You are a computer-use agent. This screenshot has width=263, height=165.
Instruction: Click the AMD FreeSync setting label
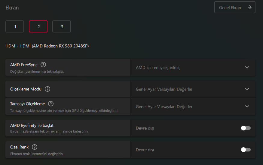(24, 65)
